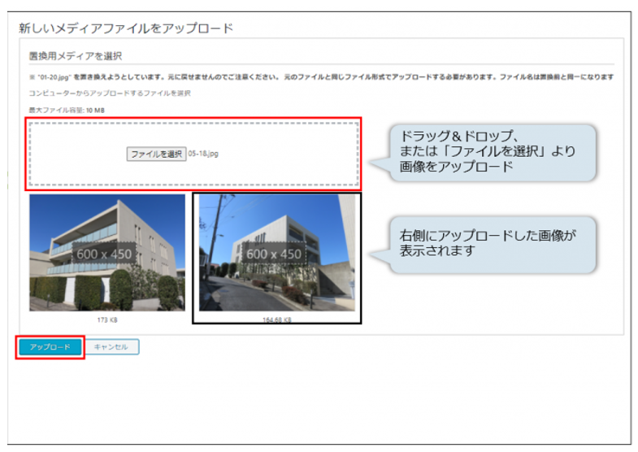The width and height of the screenshot is (638, 452).
Task: Click the 173 KB file size label
Action: [107, 321]
